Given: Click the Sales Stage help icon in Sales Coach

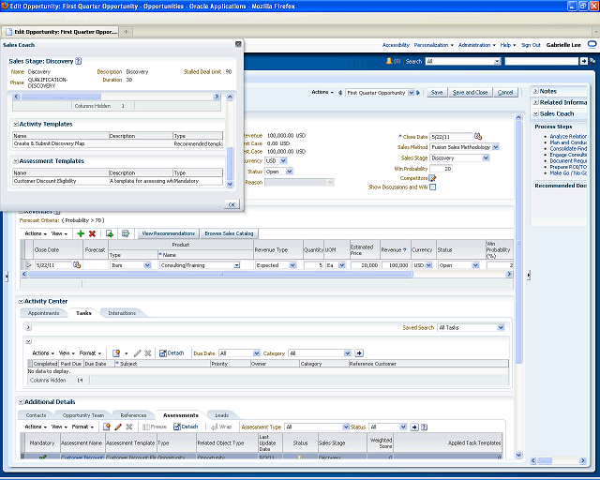Looking at the screenshot, I should point(79,61).
